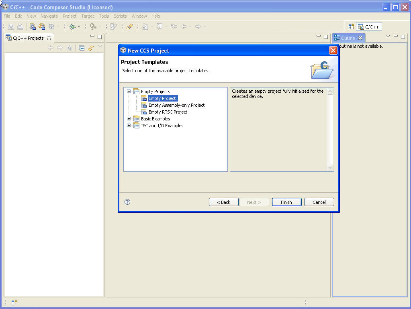This screenshot has height=309, width=411.
Task: Expand the Basic Examples tree node
Action: pos(129,118)
